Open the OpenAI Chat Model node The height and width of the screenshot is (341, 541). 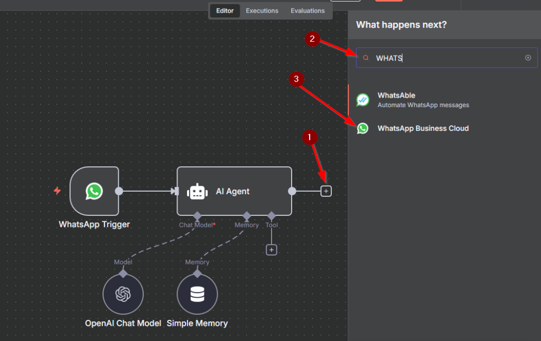[123, 294]
